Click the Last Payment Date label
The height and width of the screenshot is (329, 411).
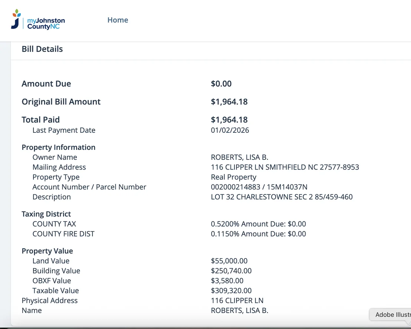[x=64, y=130]
